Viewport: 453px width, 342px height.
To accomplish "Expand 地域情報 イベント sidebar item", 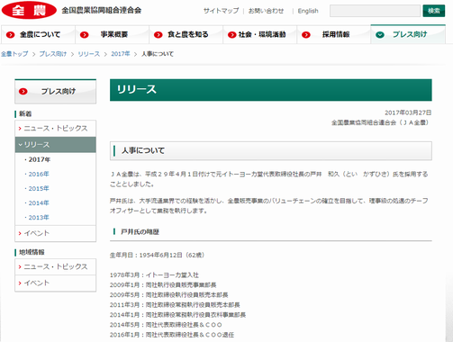I will pos(56,283).
